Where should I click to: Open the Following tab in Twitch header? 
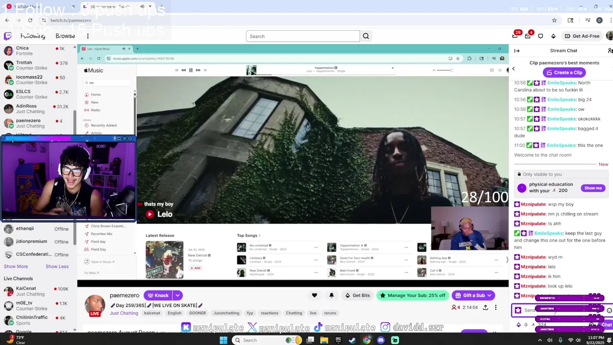click(x=33, y=36)
